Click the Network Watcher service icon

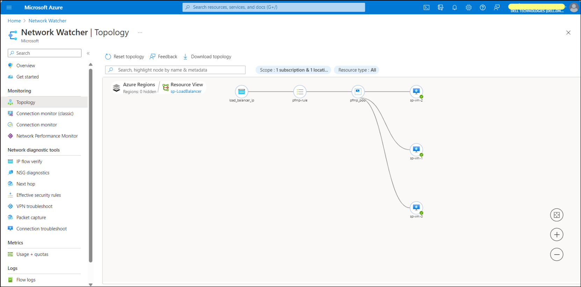point(13,35)
